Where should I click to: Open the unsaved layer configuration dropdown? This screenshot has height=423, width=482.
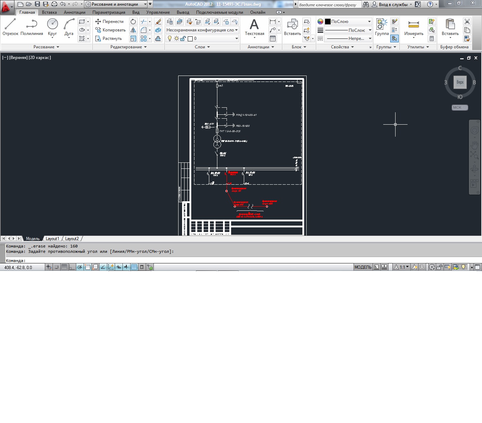click(x=202, y=30)
